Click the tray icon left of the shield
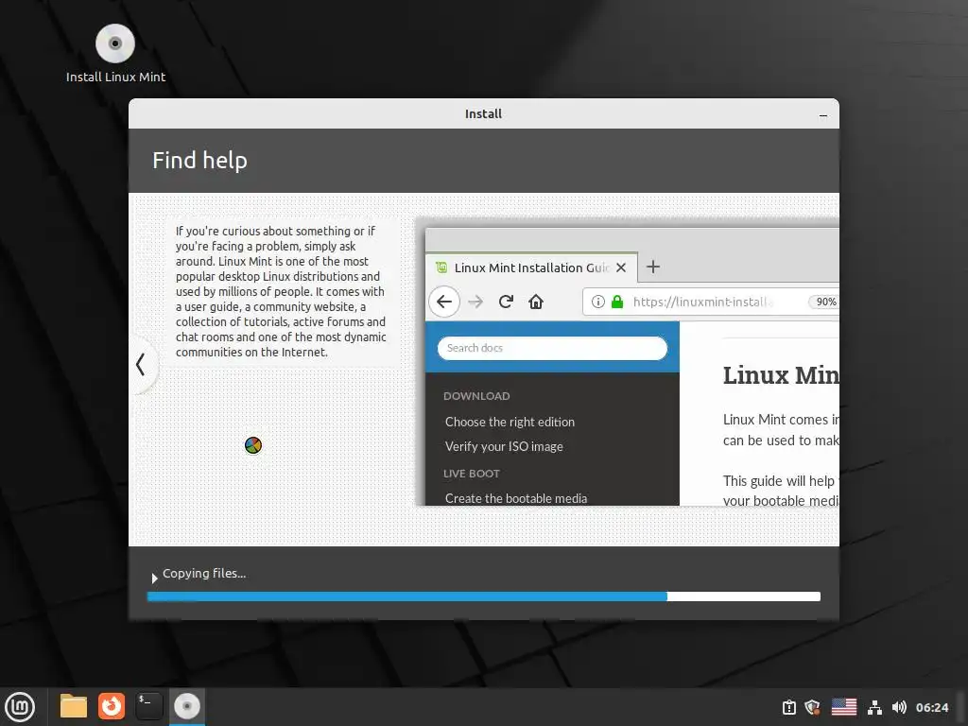This screenshot has height=726, width=968. (x=789, y=707)
